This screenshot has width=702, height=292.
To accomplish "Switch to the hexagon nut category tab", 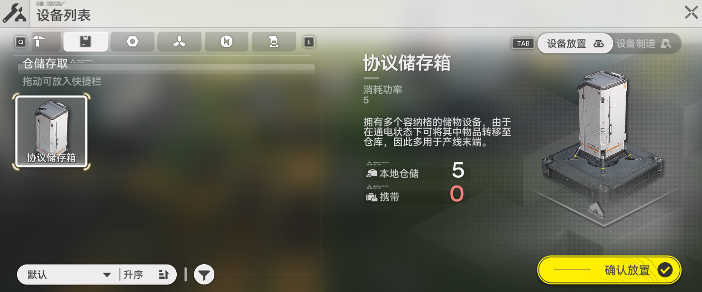I will tap(132, 42).
